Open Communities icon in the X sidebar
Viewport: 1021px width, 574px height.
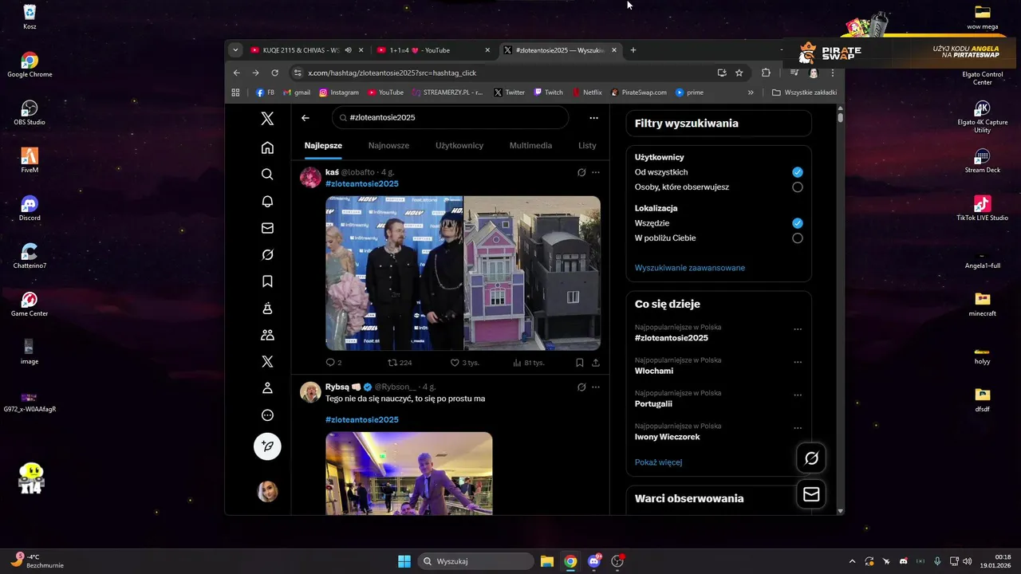click(267, 335)
